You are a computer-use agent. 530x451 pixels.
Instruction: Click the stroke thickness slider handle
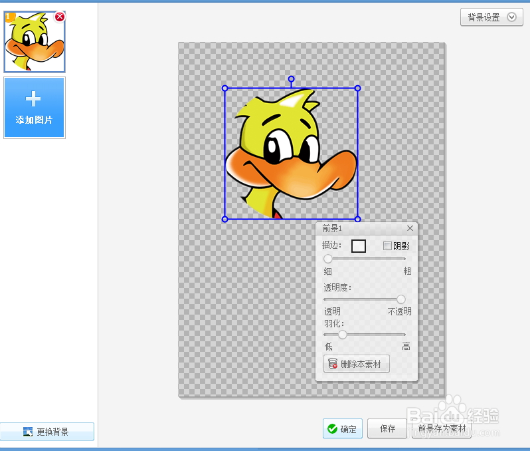point(328,259)
